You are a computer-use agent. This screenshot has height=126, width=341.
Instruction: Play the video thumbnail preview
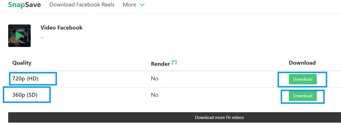coord(19,35)
